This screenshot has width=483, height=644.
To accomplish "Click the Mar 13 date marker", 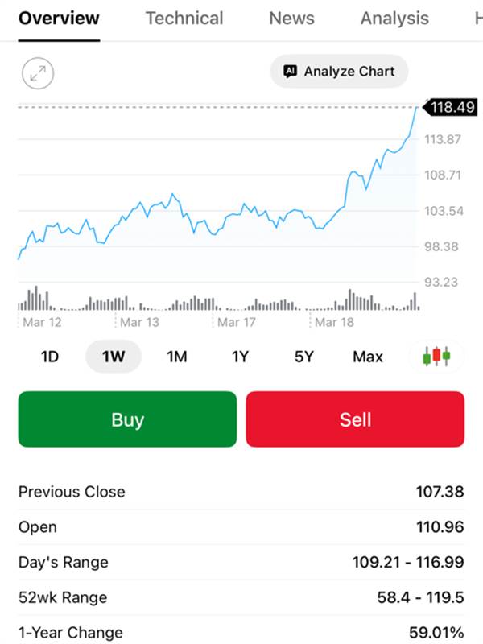I will [x=140, y=322].
